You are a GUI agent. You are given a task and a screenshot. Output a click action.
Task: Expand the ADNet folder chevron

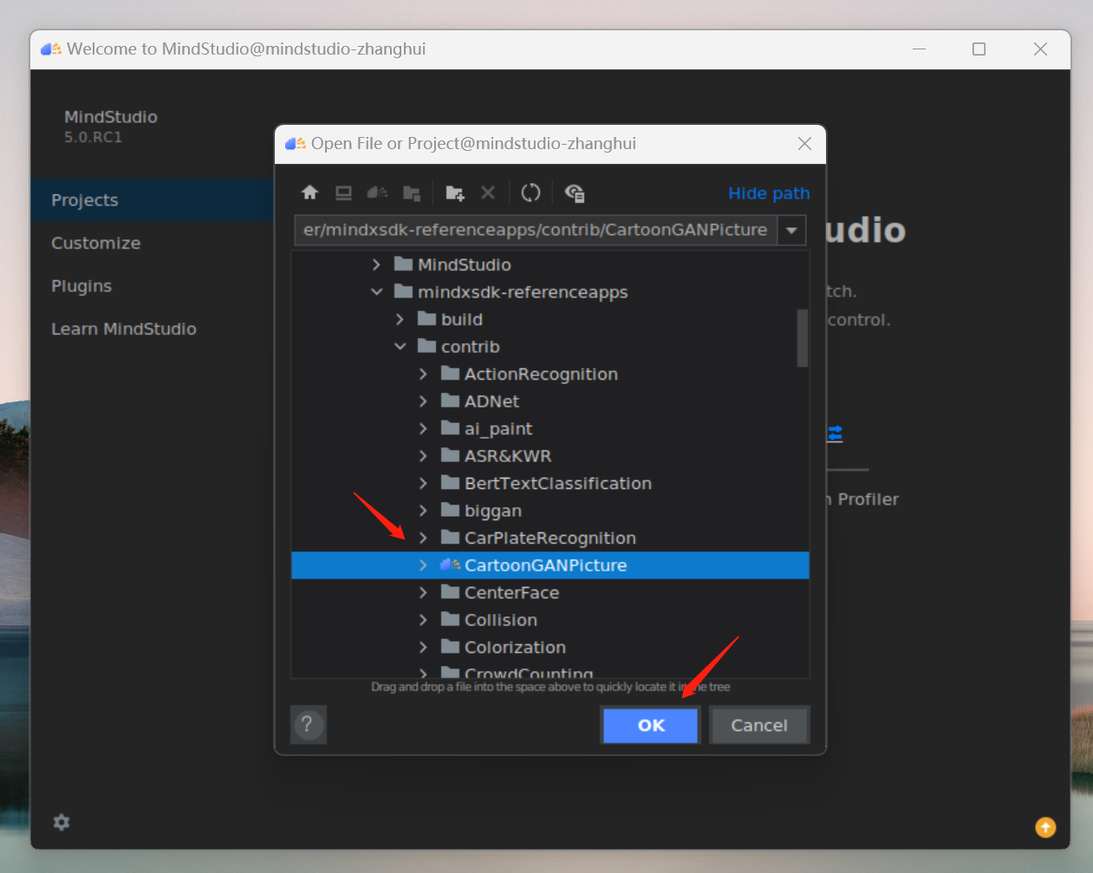(x=423, y=401)
